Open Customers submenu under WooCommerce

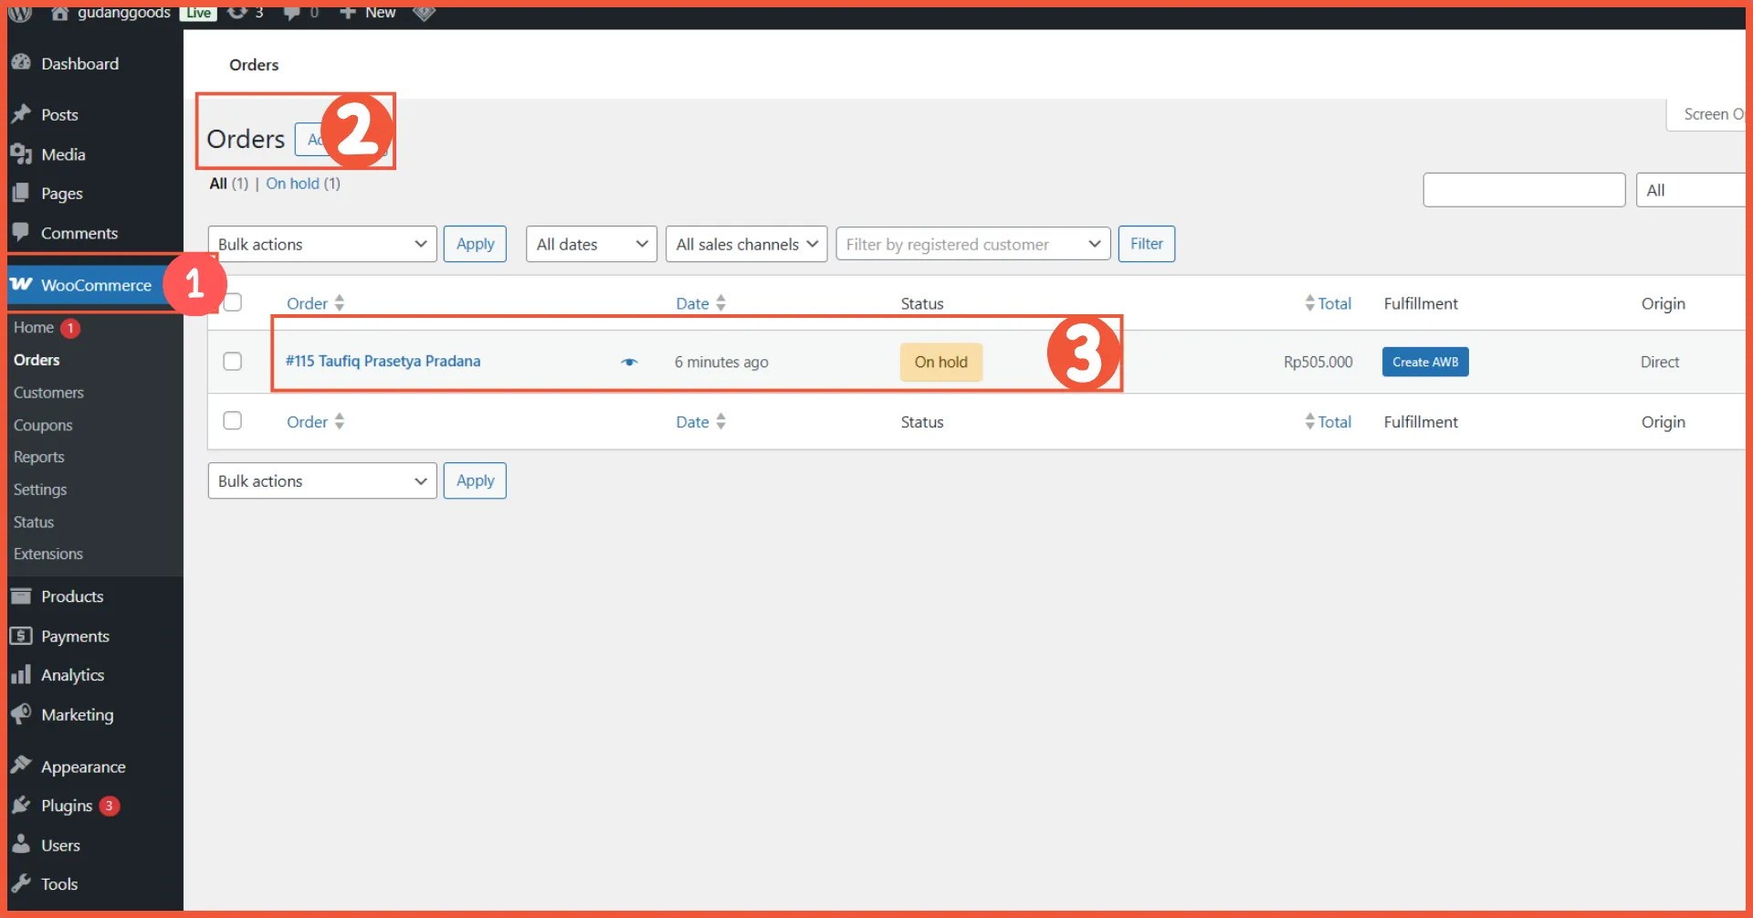click(x=48, y=393)
